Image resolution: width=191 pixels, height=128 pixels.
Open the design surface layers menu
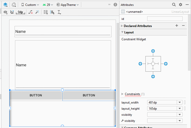tap(5, 5)
